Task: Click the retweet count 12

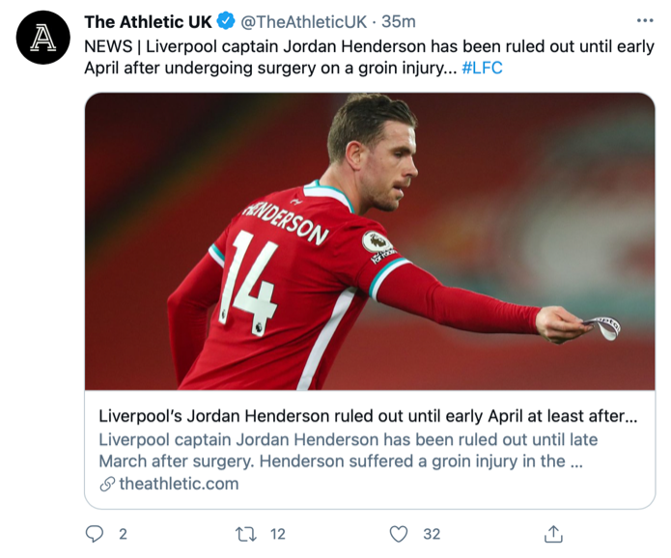Action: tap(278, 533)
